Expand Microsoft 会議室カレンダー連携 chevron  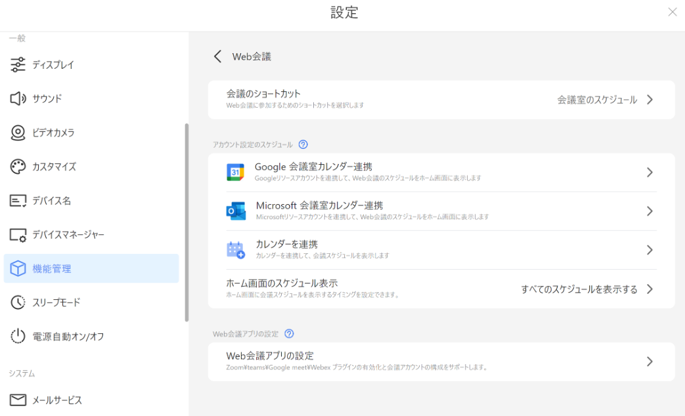[650, 211]
